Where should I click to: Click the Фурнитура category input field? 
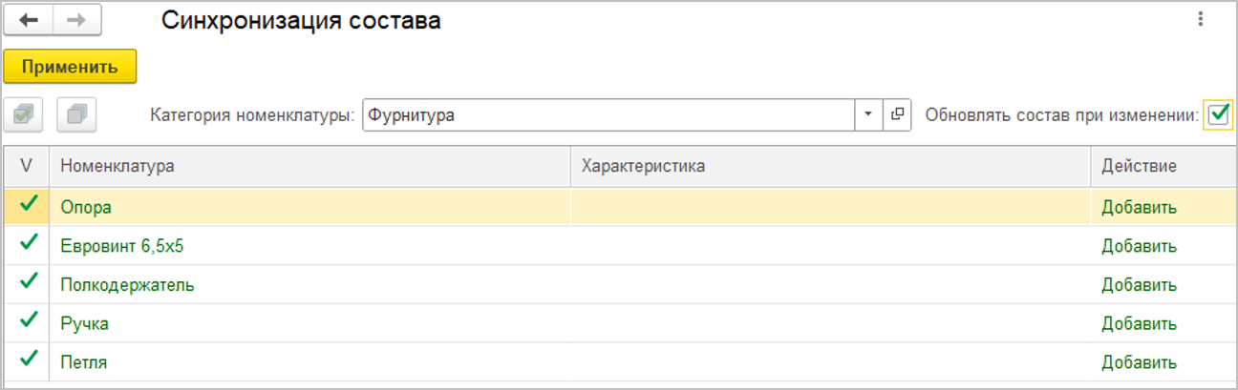pyautogui.click(x=608, y=115)
